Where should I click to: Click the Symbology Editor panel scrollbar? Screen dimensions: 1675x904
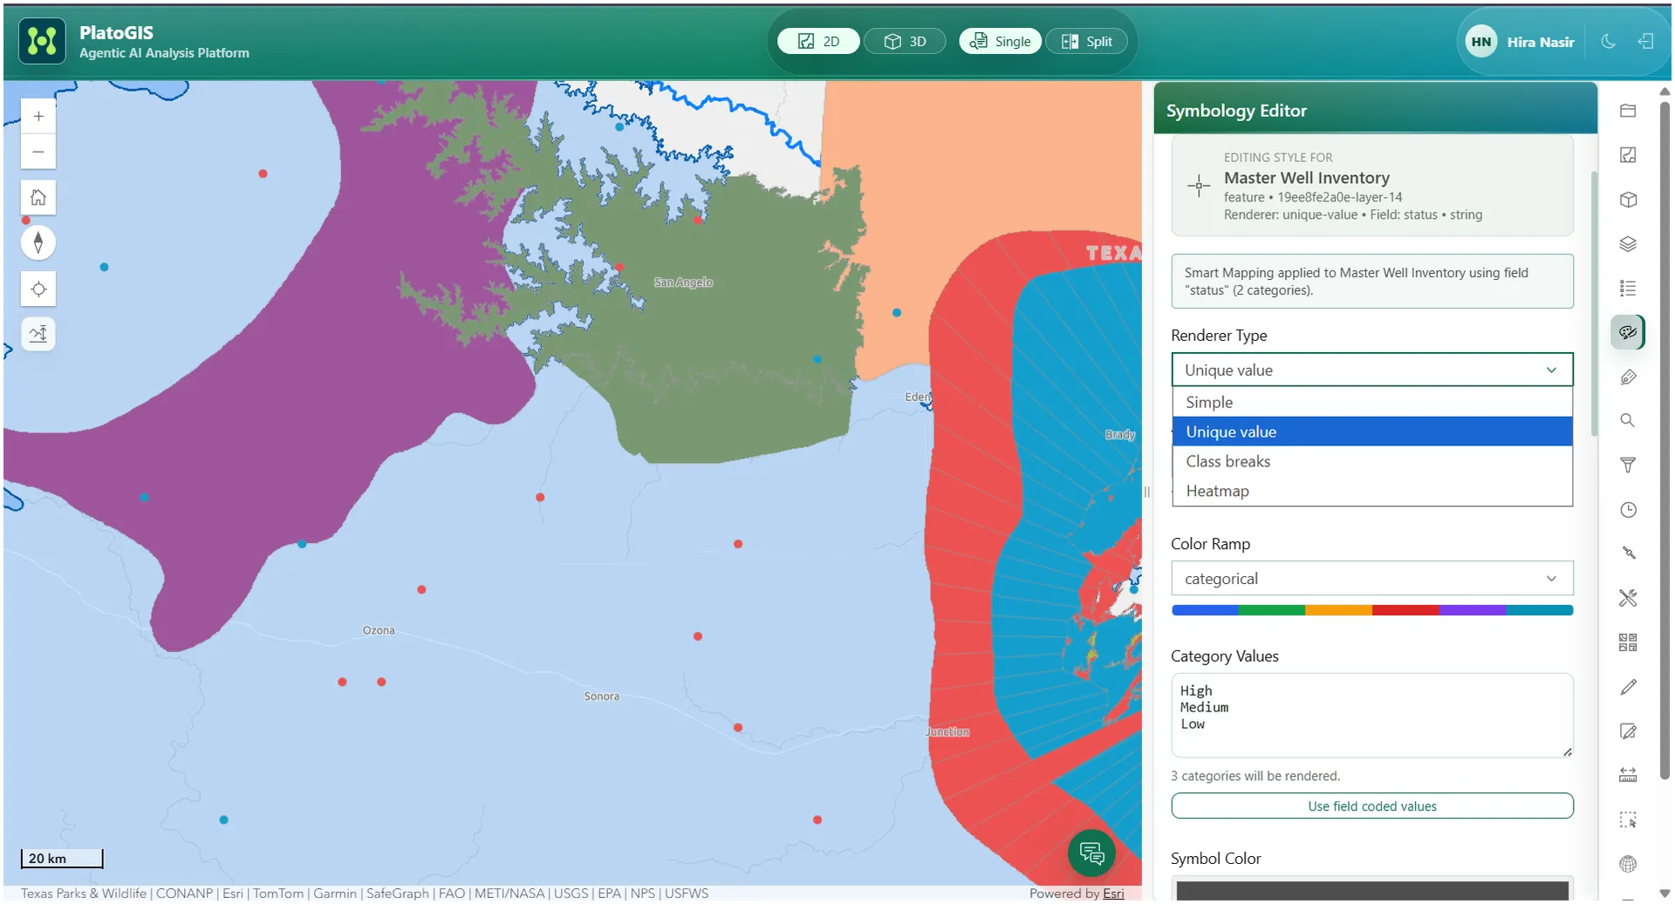pos(1594,303)
